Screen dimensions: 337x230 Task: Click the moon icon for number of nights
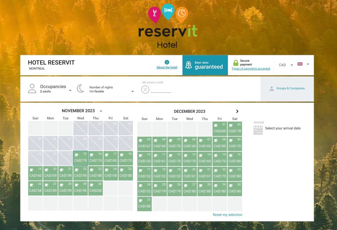[81, 89]
